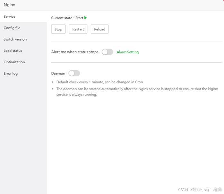Open the Optimization settings tab

coord(23,62)
